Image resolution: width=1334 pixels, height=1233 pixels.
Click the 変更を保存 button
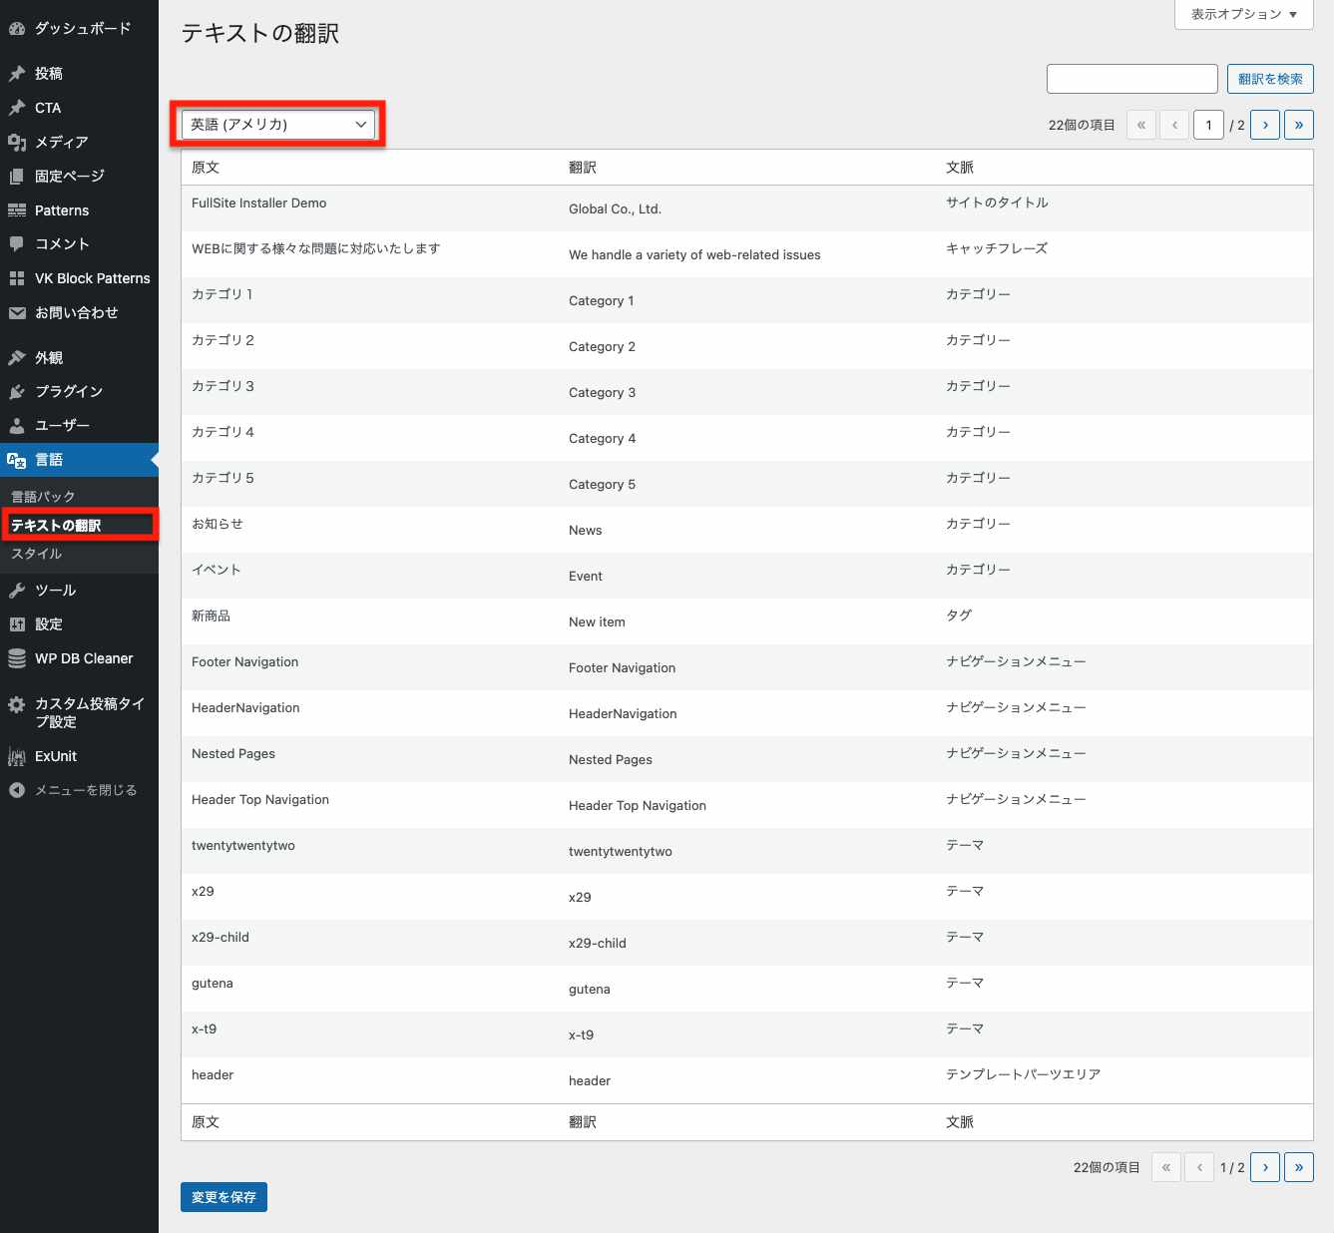[223, 1197]
